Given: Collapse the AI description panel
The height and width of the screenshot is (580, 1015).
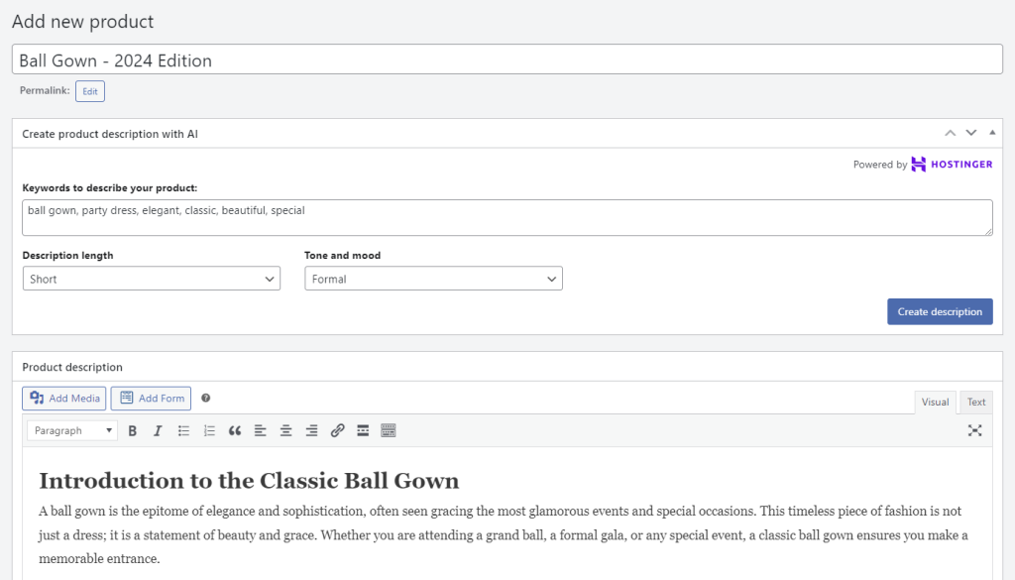Looking at the screenshot, I should (x=991, y=132).
